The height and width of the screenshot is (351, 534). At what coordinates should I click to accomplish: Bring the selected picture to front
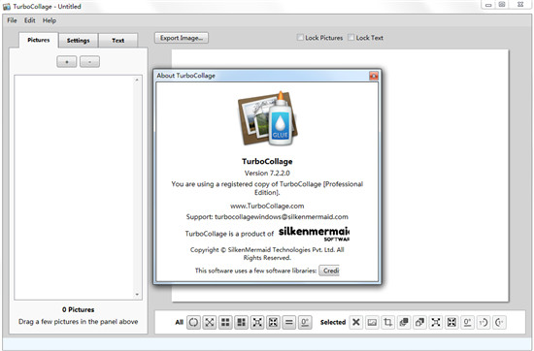(x=404, y=322)
